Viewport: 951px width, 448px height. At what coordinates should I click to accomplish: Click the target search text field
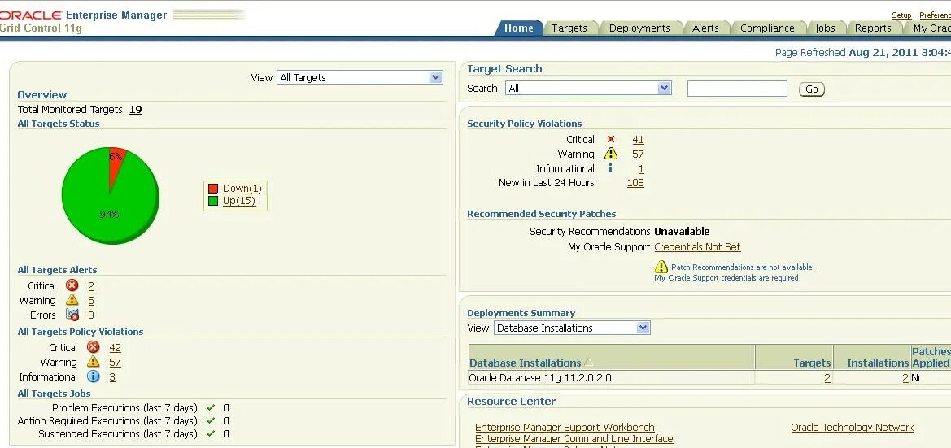737,89
